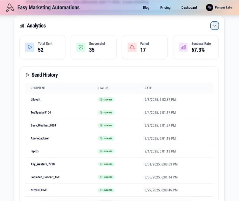Select recipient TeaSpecial9104

[x=41, y=113]
